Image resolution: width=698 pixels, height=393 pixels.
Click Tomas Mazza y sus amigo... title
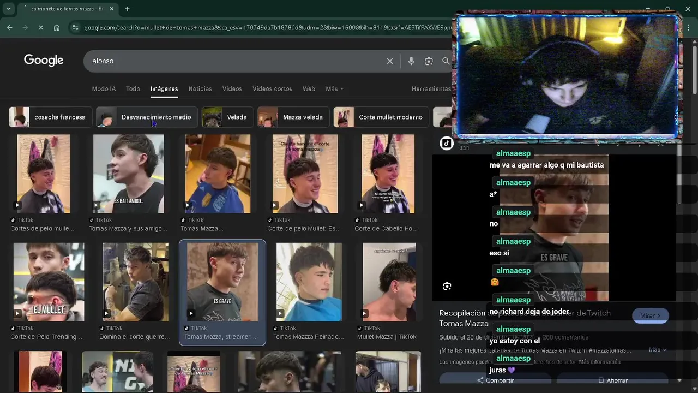128,229
